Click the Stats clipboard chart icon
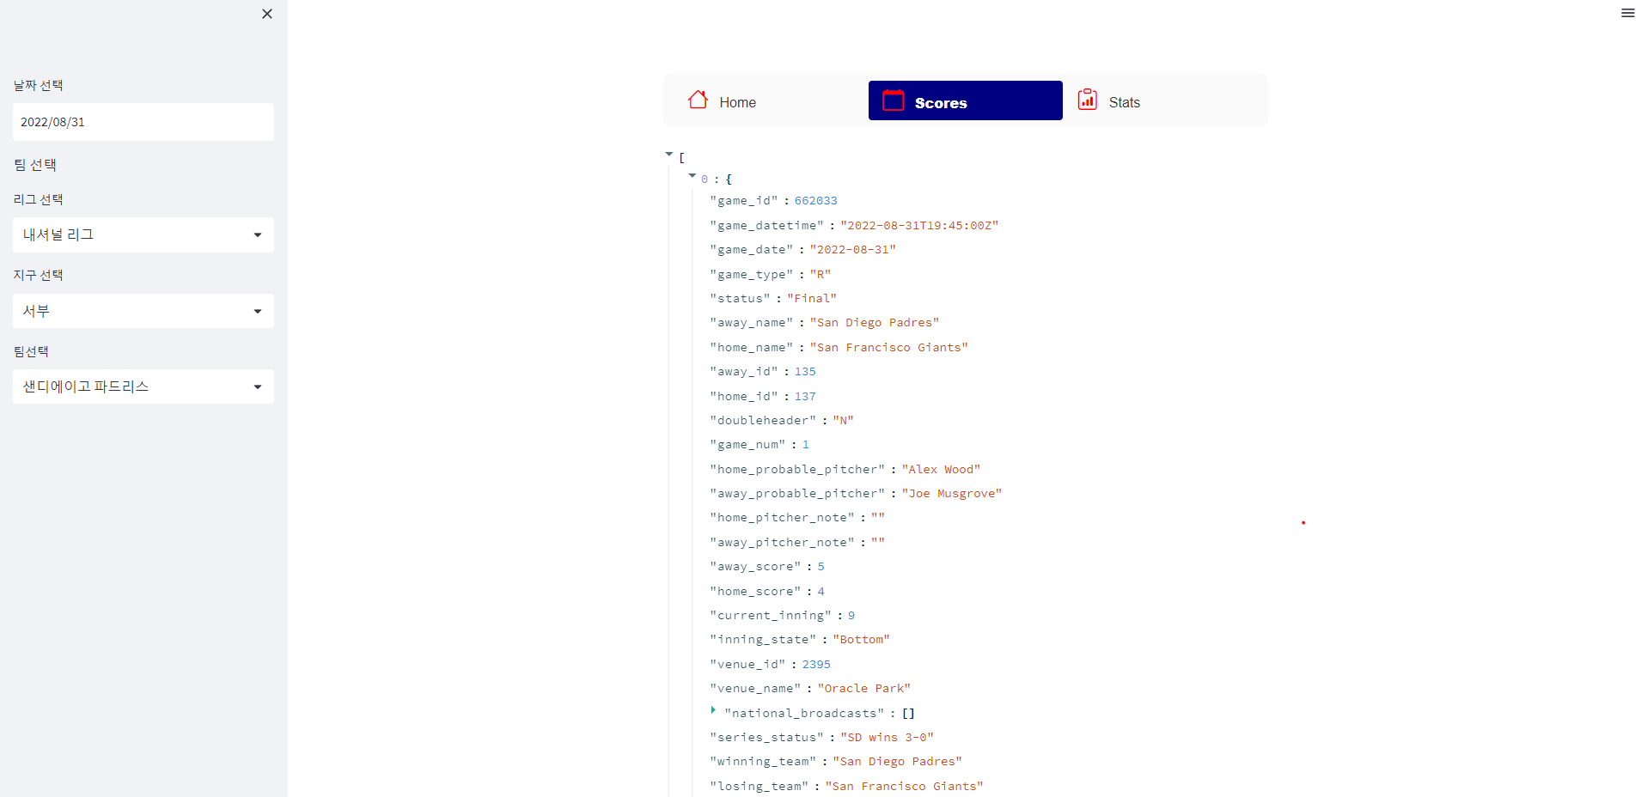Image resolution: width=1641 pixels, height=797 pixels. click(x=1088, y=100)
